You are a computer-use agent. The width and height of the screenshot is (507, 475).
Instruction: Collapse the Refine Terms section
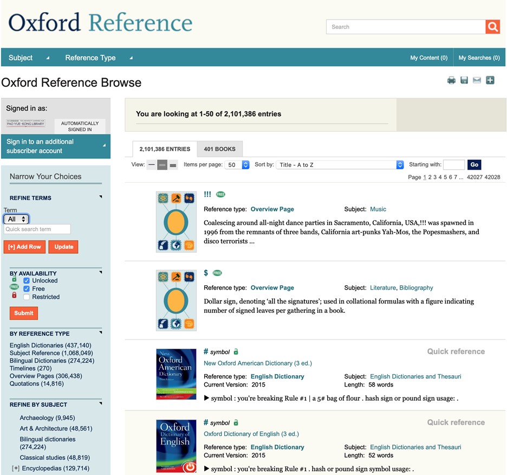101,196
